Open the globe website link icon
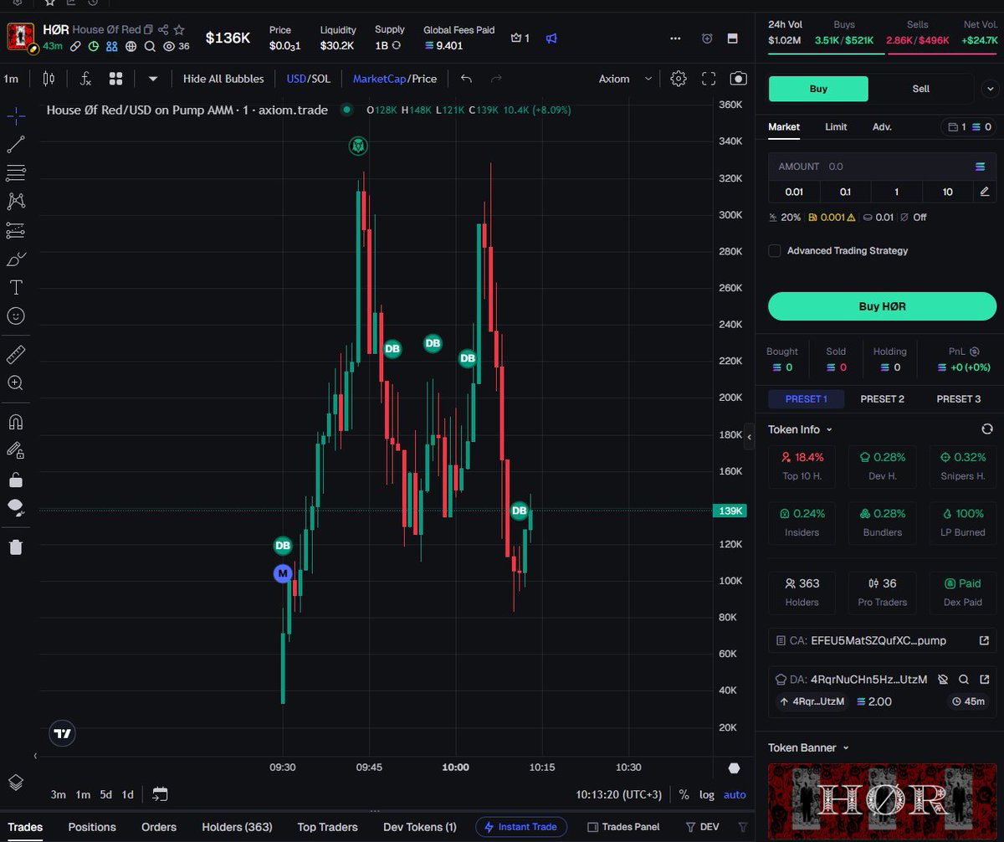 130,47
